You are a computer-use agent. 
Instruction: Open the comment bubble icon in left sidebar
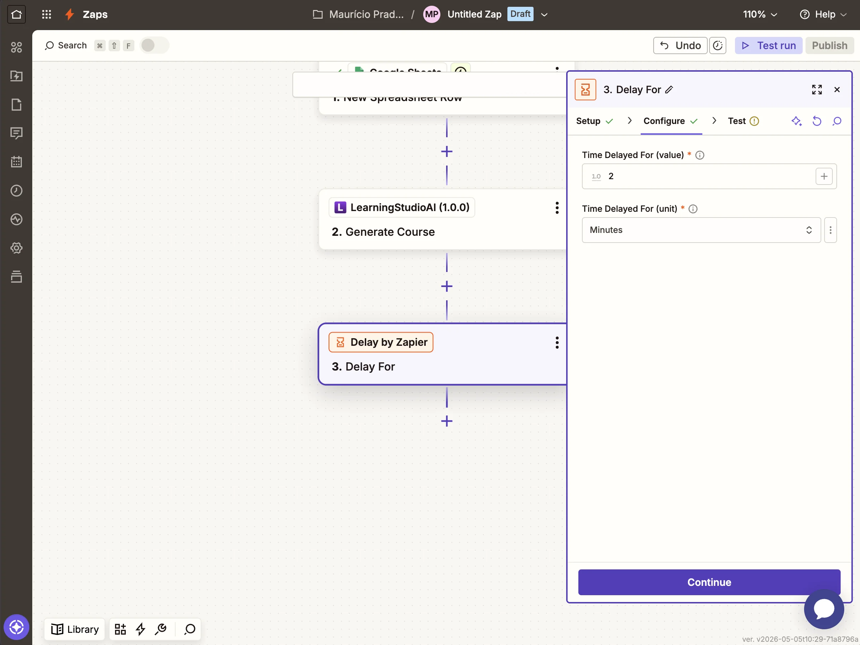pos(16,133)
